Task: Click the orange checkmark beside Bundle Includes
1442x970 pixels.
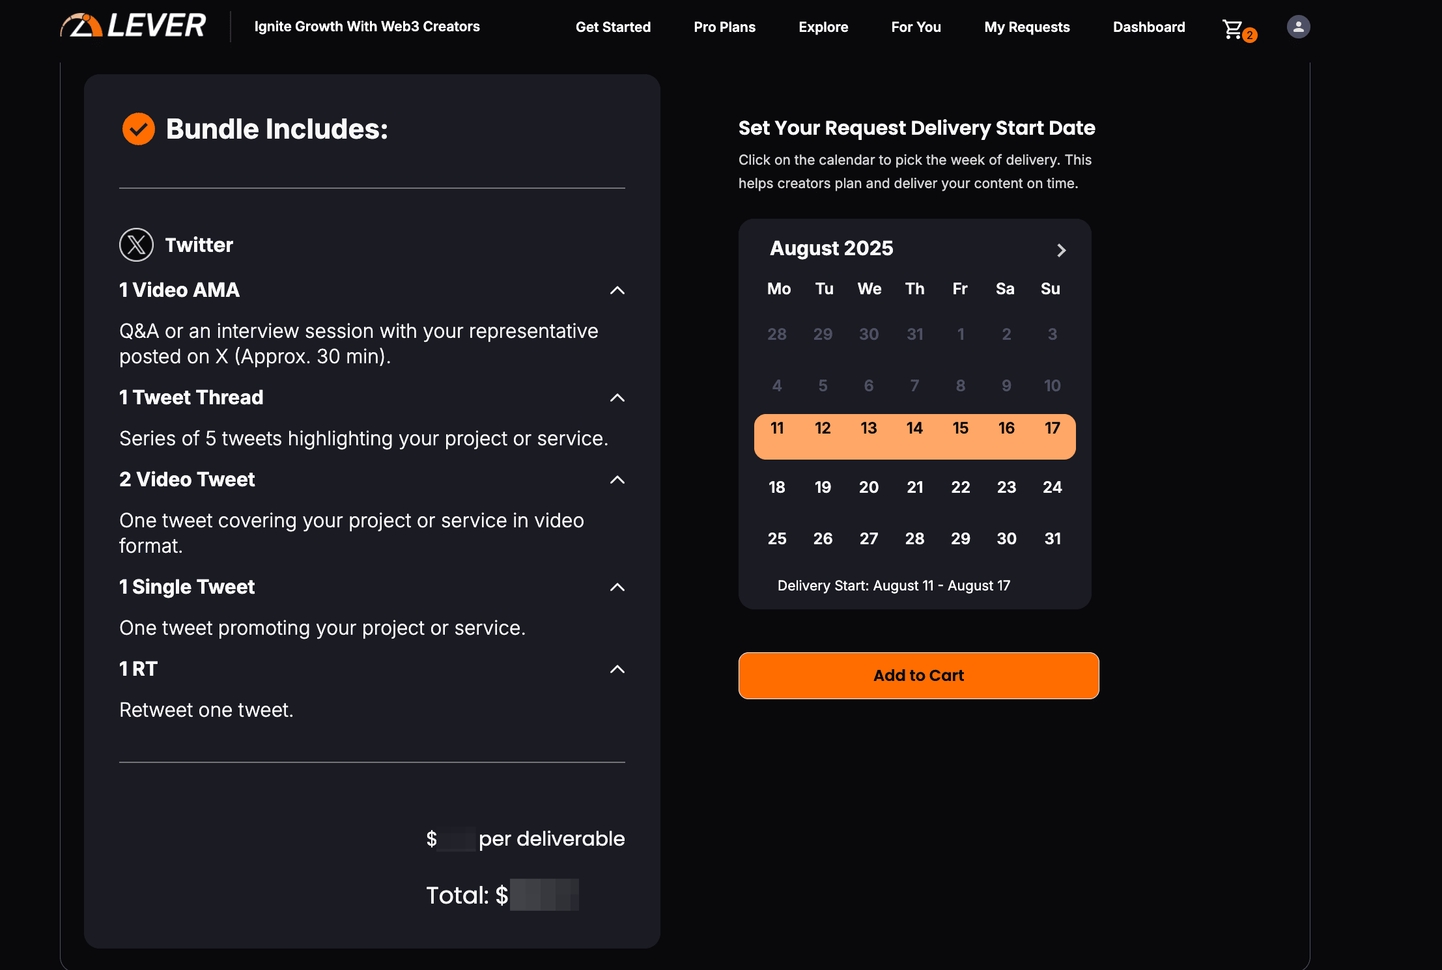Action: click(137, 128)
